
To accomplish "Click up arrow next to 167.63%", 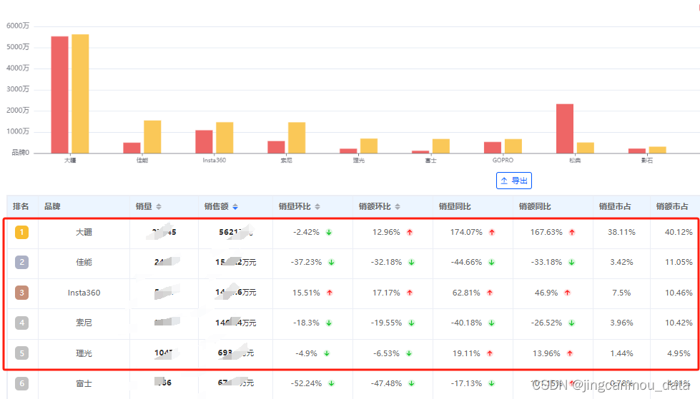I will coord(572,232).
